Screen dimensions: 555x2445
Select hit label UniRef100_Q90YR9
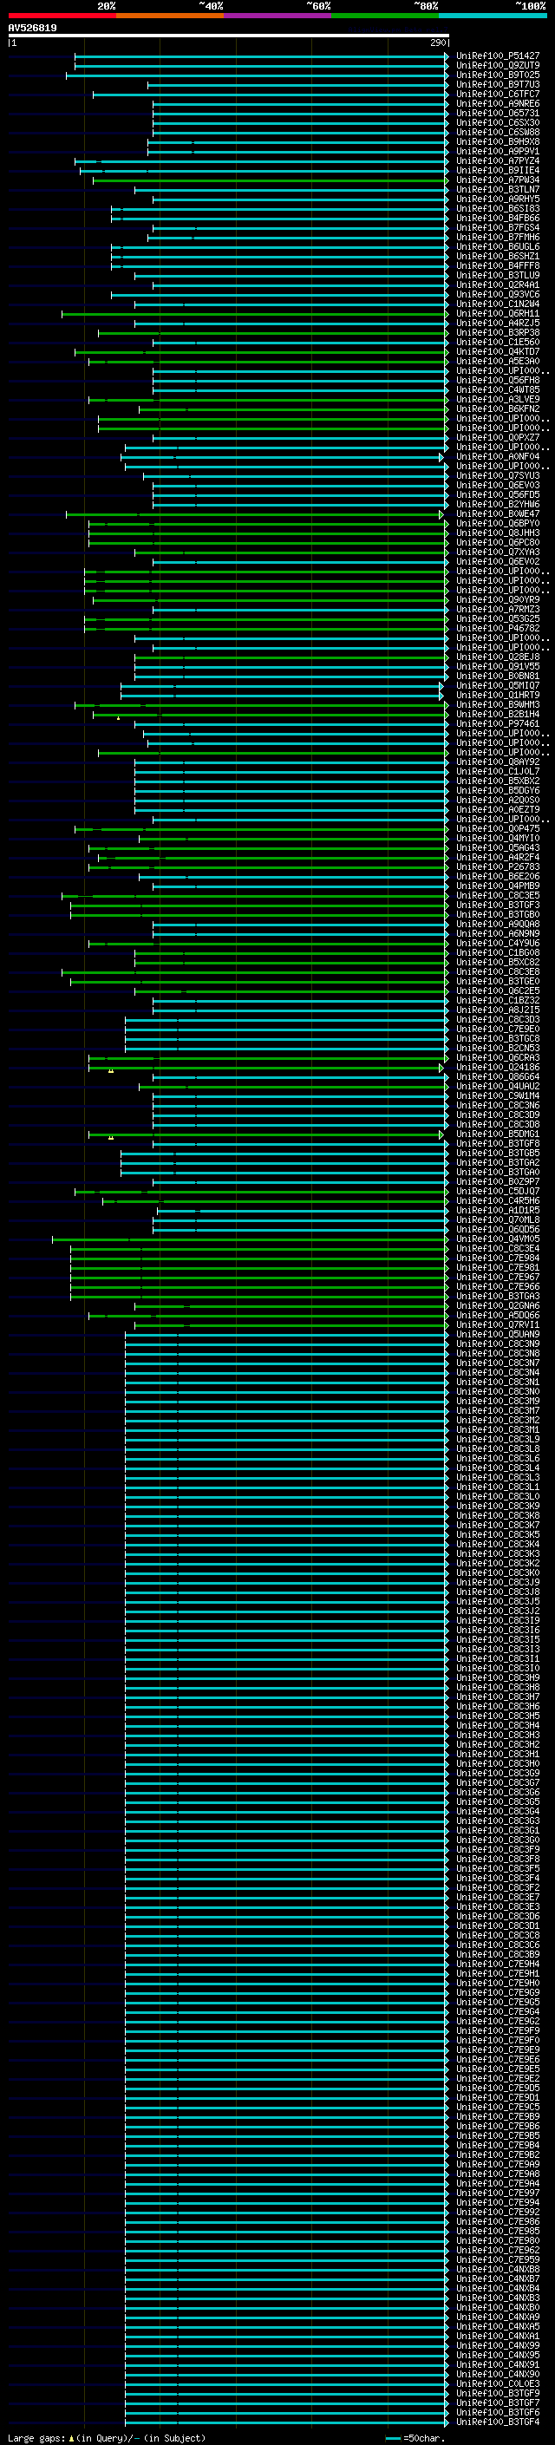(498, 600)
